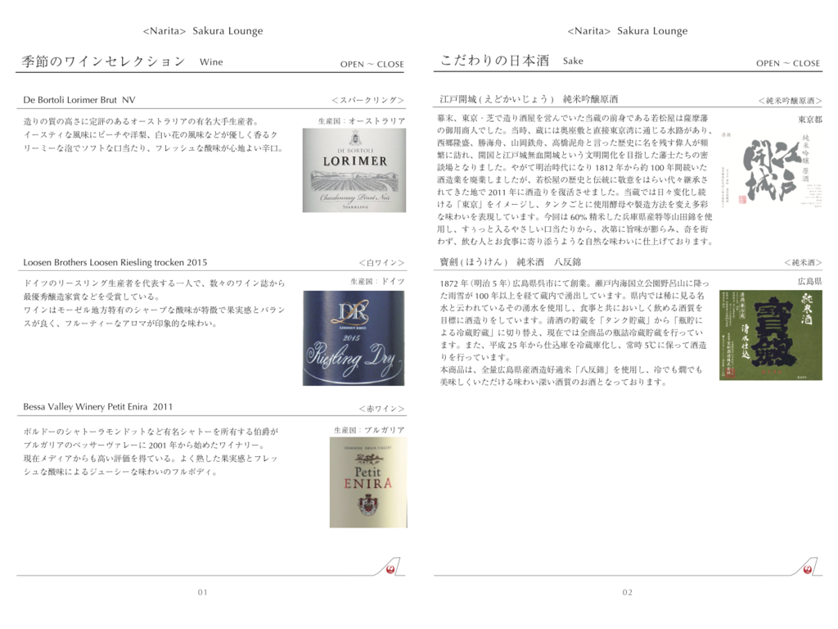Select the '江戸開城' sake heading
838x629 pixels.
coord(529,99)
